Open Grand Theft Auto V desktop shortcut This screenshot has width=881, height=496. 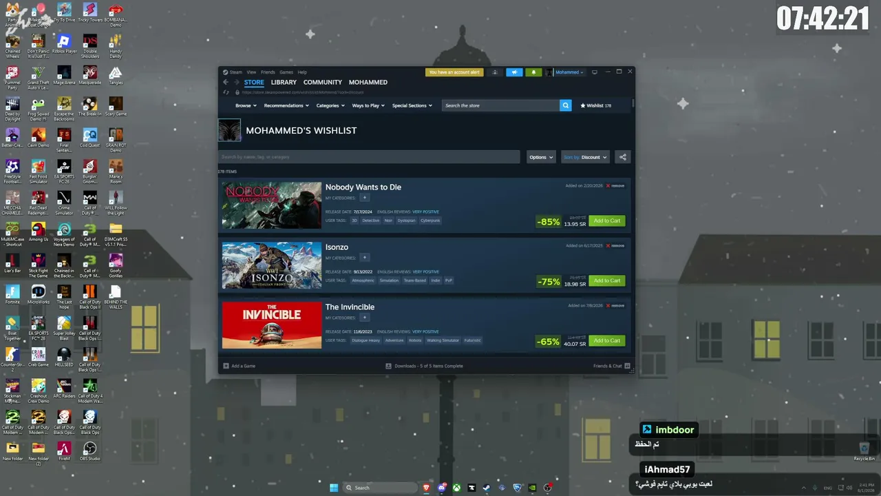(x=39, y=76)
